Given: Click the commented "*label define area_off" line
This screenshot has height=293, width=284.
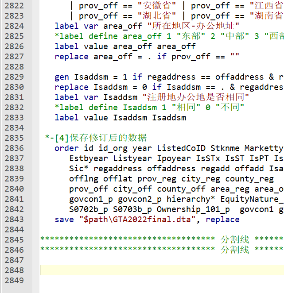Looking at the screenshot, I should [169, 36].
